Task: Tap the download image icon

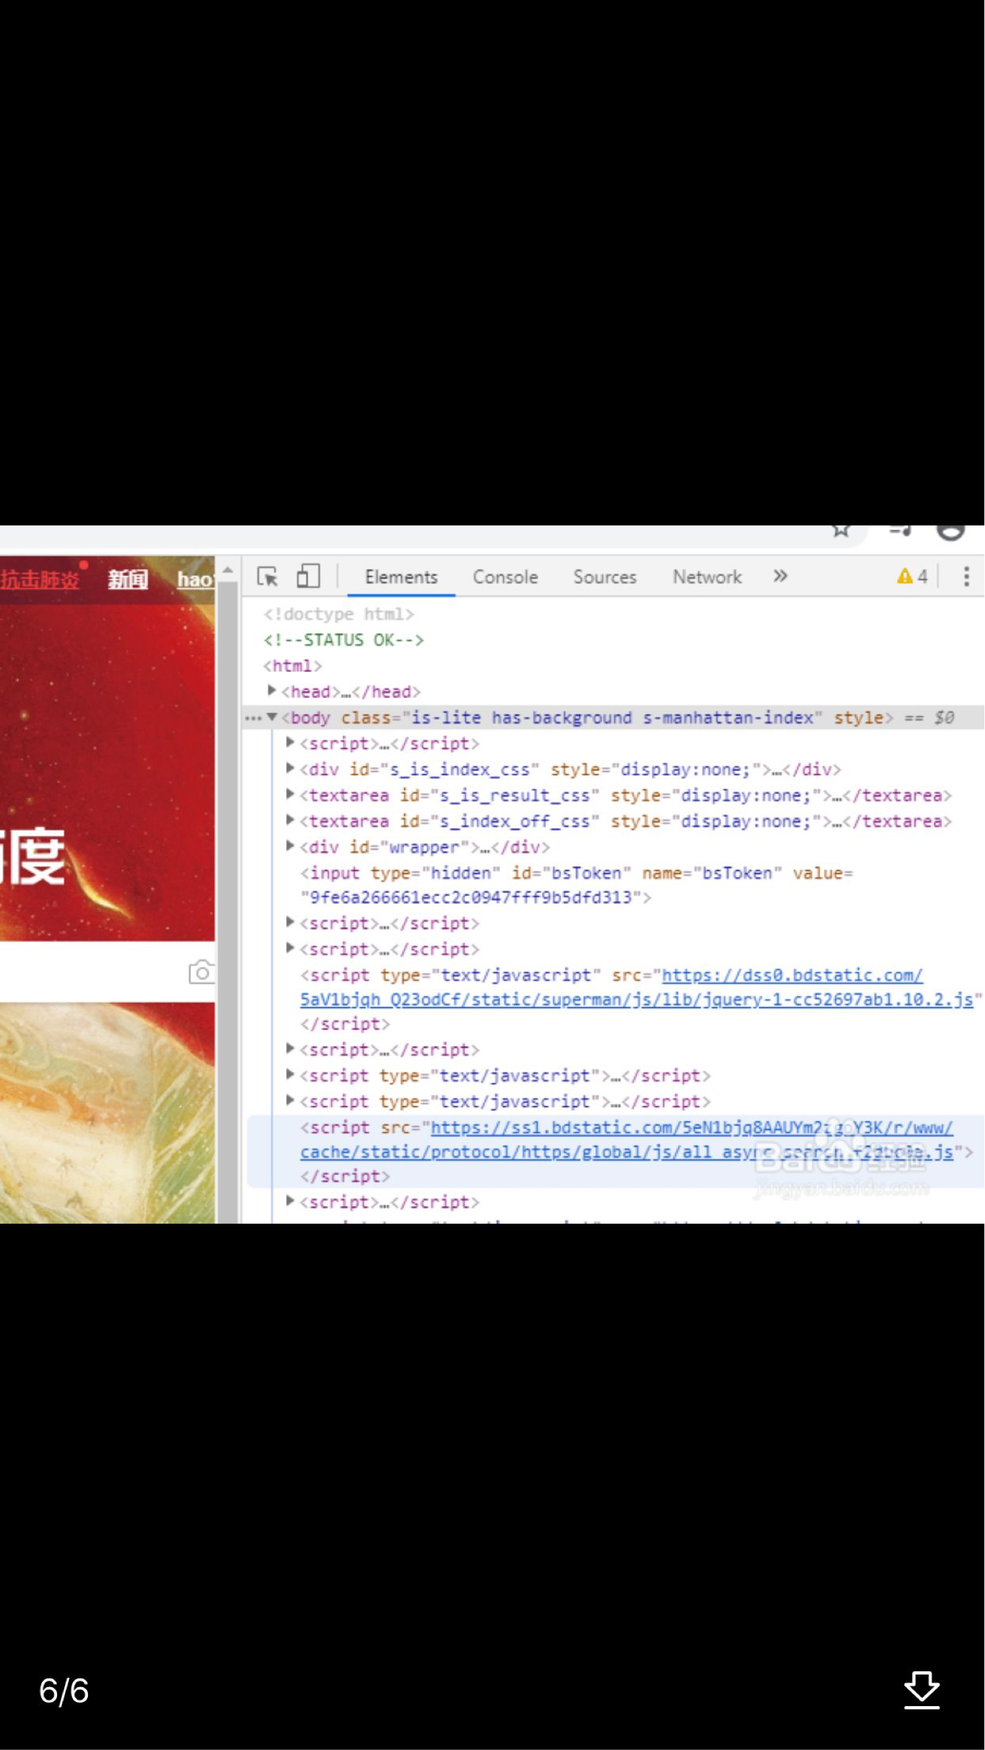Action: click(922, 1690)
